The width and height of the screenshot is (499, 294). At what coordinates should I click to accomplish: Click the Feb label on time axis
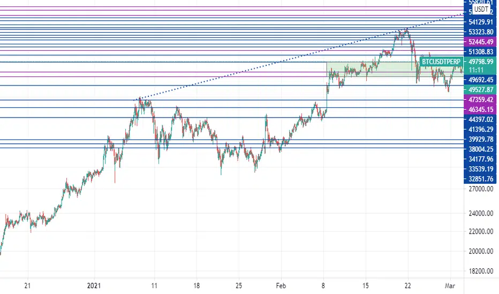point(281,286)
